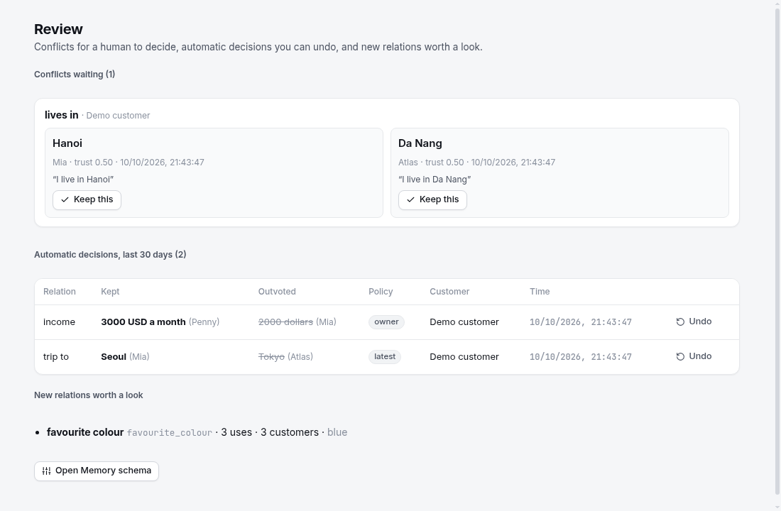Viewport: 781px width, 511px height.
Task: Keep the Hanoi value
Action: tap(87, 199)
